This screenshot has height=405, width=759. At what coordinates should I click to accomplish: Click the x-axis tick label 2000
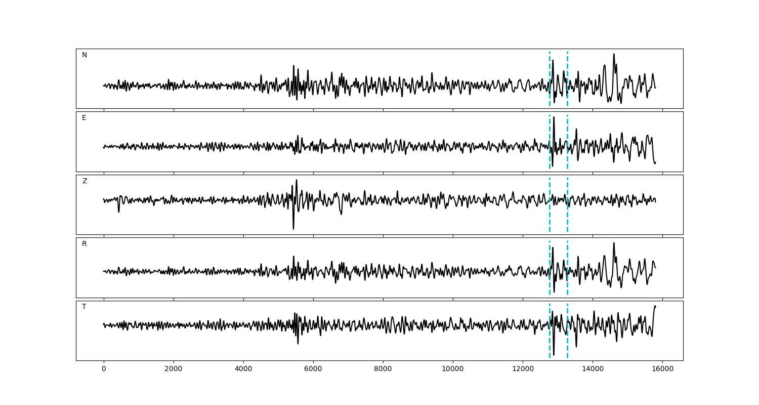(x=174, y=370)
